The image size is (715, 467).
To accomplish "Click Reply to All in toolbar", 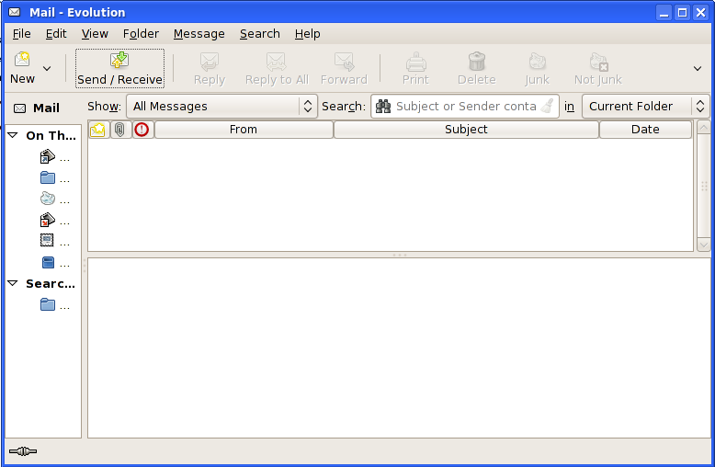I will tap(277, 68).
